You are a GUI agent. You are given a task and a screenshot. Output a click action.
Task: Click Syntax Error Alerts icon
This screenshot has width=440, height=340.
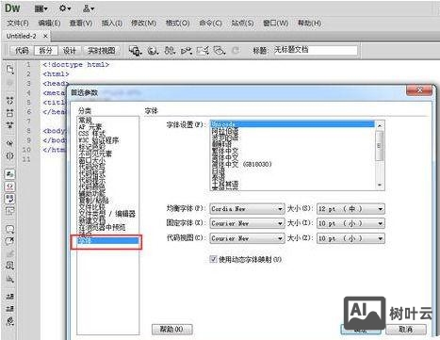click(x=9, y=211)
